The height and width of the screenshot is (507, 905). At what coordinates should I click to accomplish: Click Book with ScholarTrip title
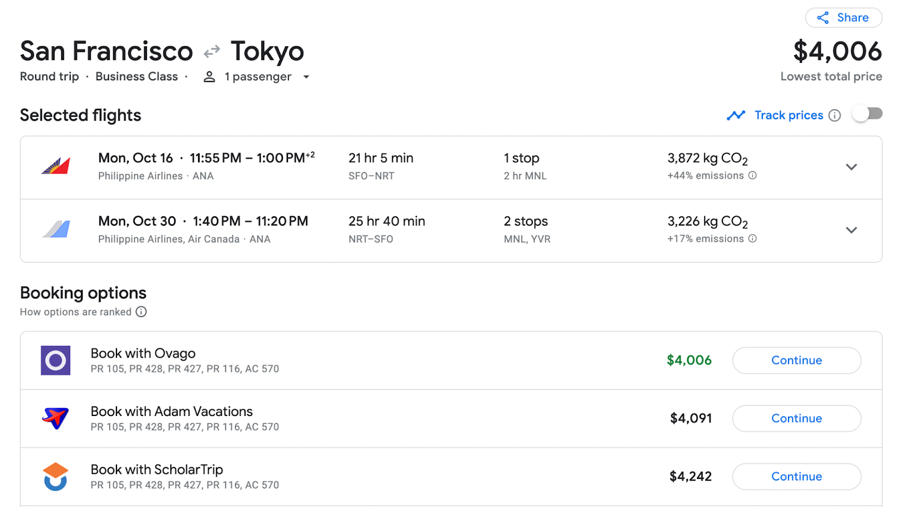157,470
